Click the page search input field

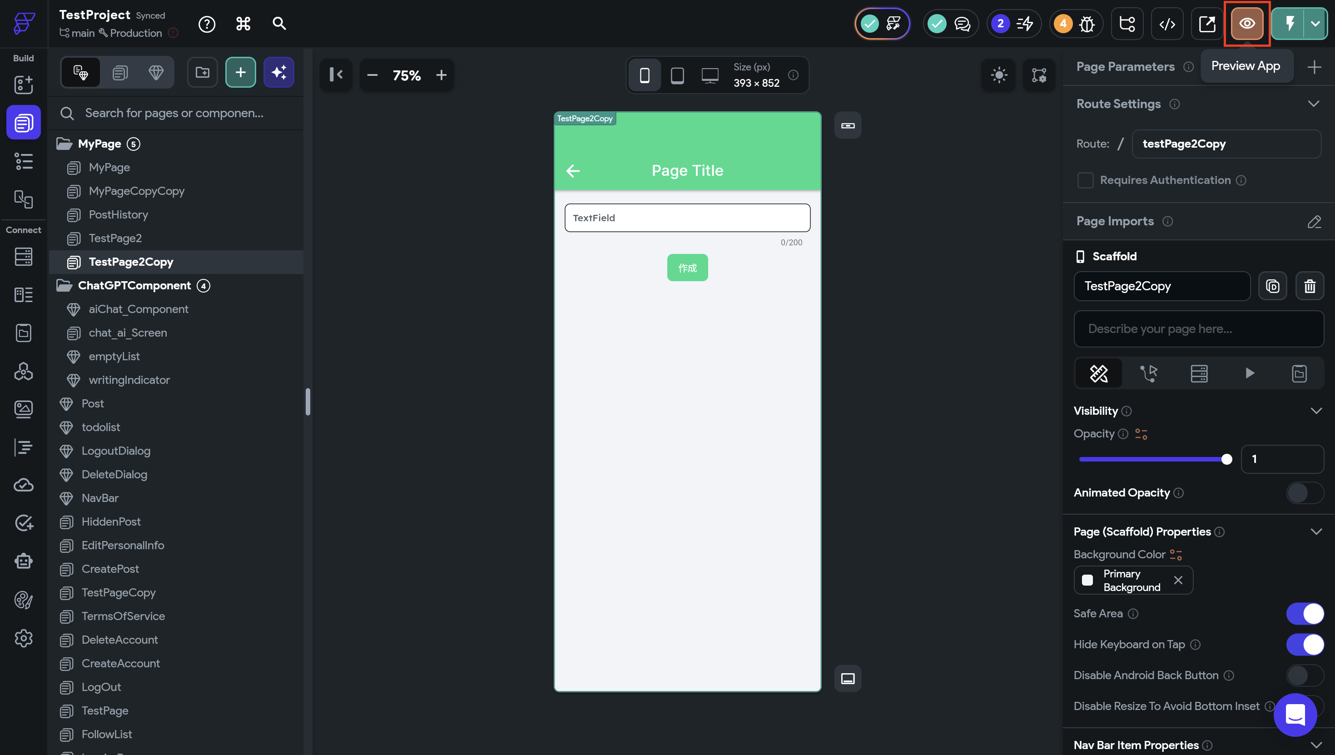[x=174, y=113]
